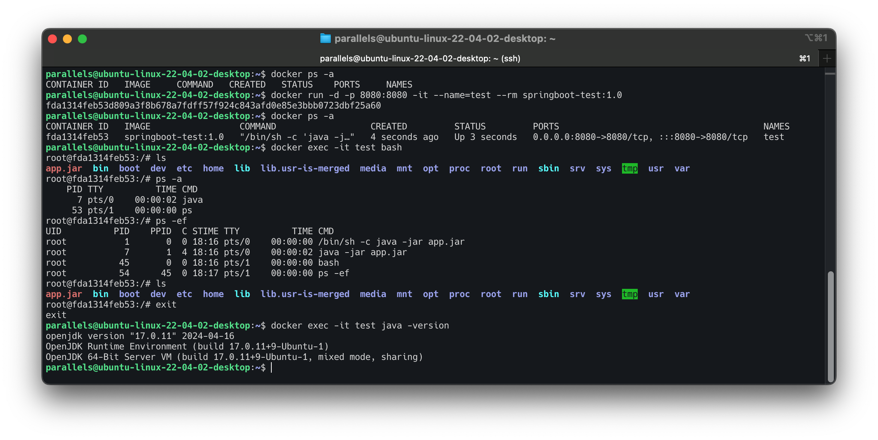Click the red close window button
The image size is (878, 440).
click(x=52, y=39)
